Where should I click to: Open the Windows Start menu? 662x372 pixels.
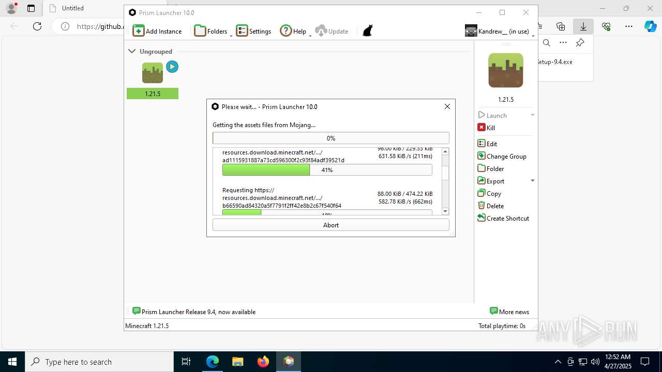[12, 362]
